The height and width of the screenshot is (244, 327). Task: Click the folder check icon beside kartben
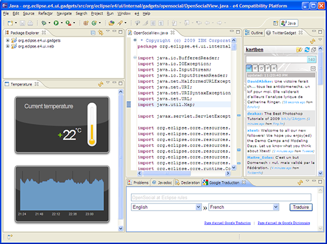tap(299, 49)
